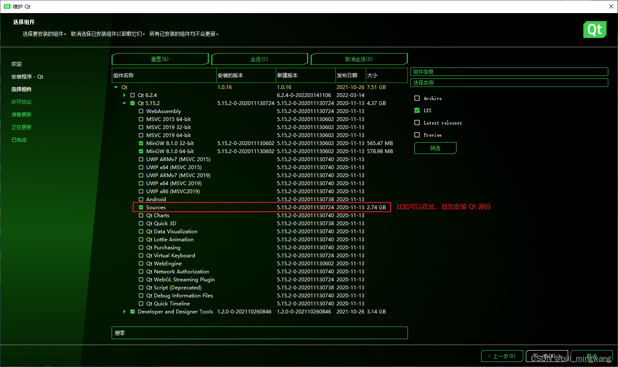Sort by 大小 column header
The width and height of the screenshot is (618, 367).
pyautogui.click(x=387, y=76)
